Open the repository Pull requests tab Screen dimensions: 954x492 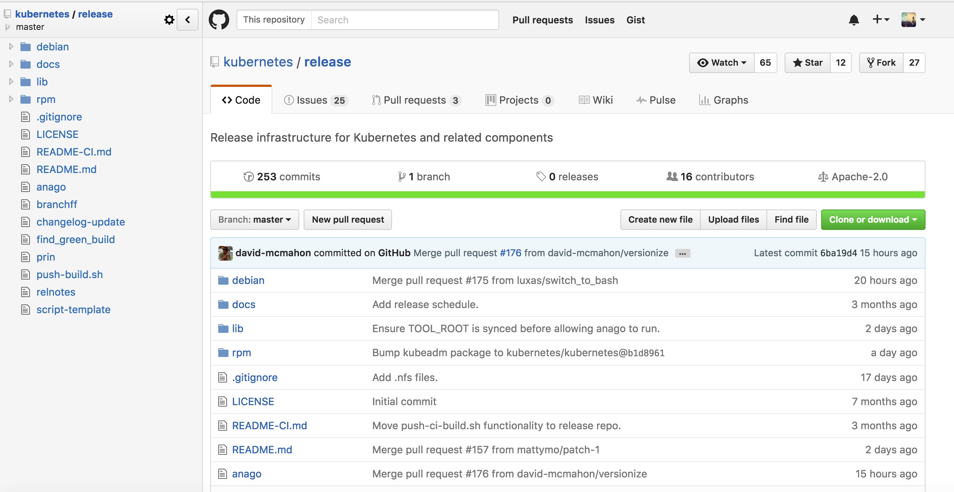(417, 100)
